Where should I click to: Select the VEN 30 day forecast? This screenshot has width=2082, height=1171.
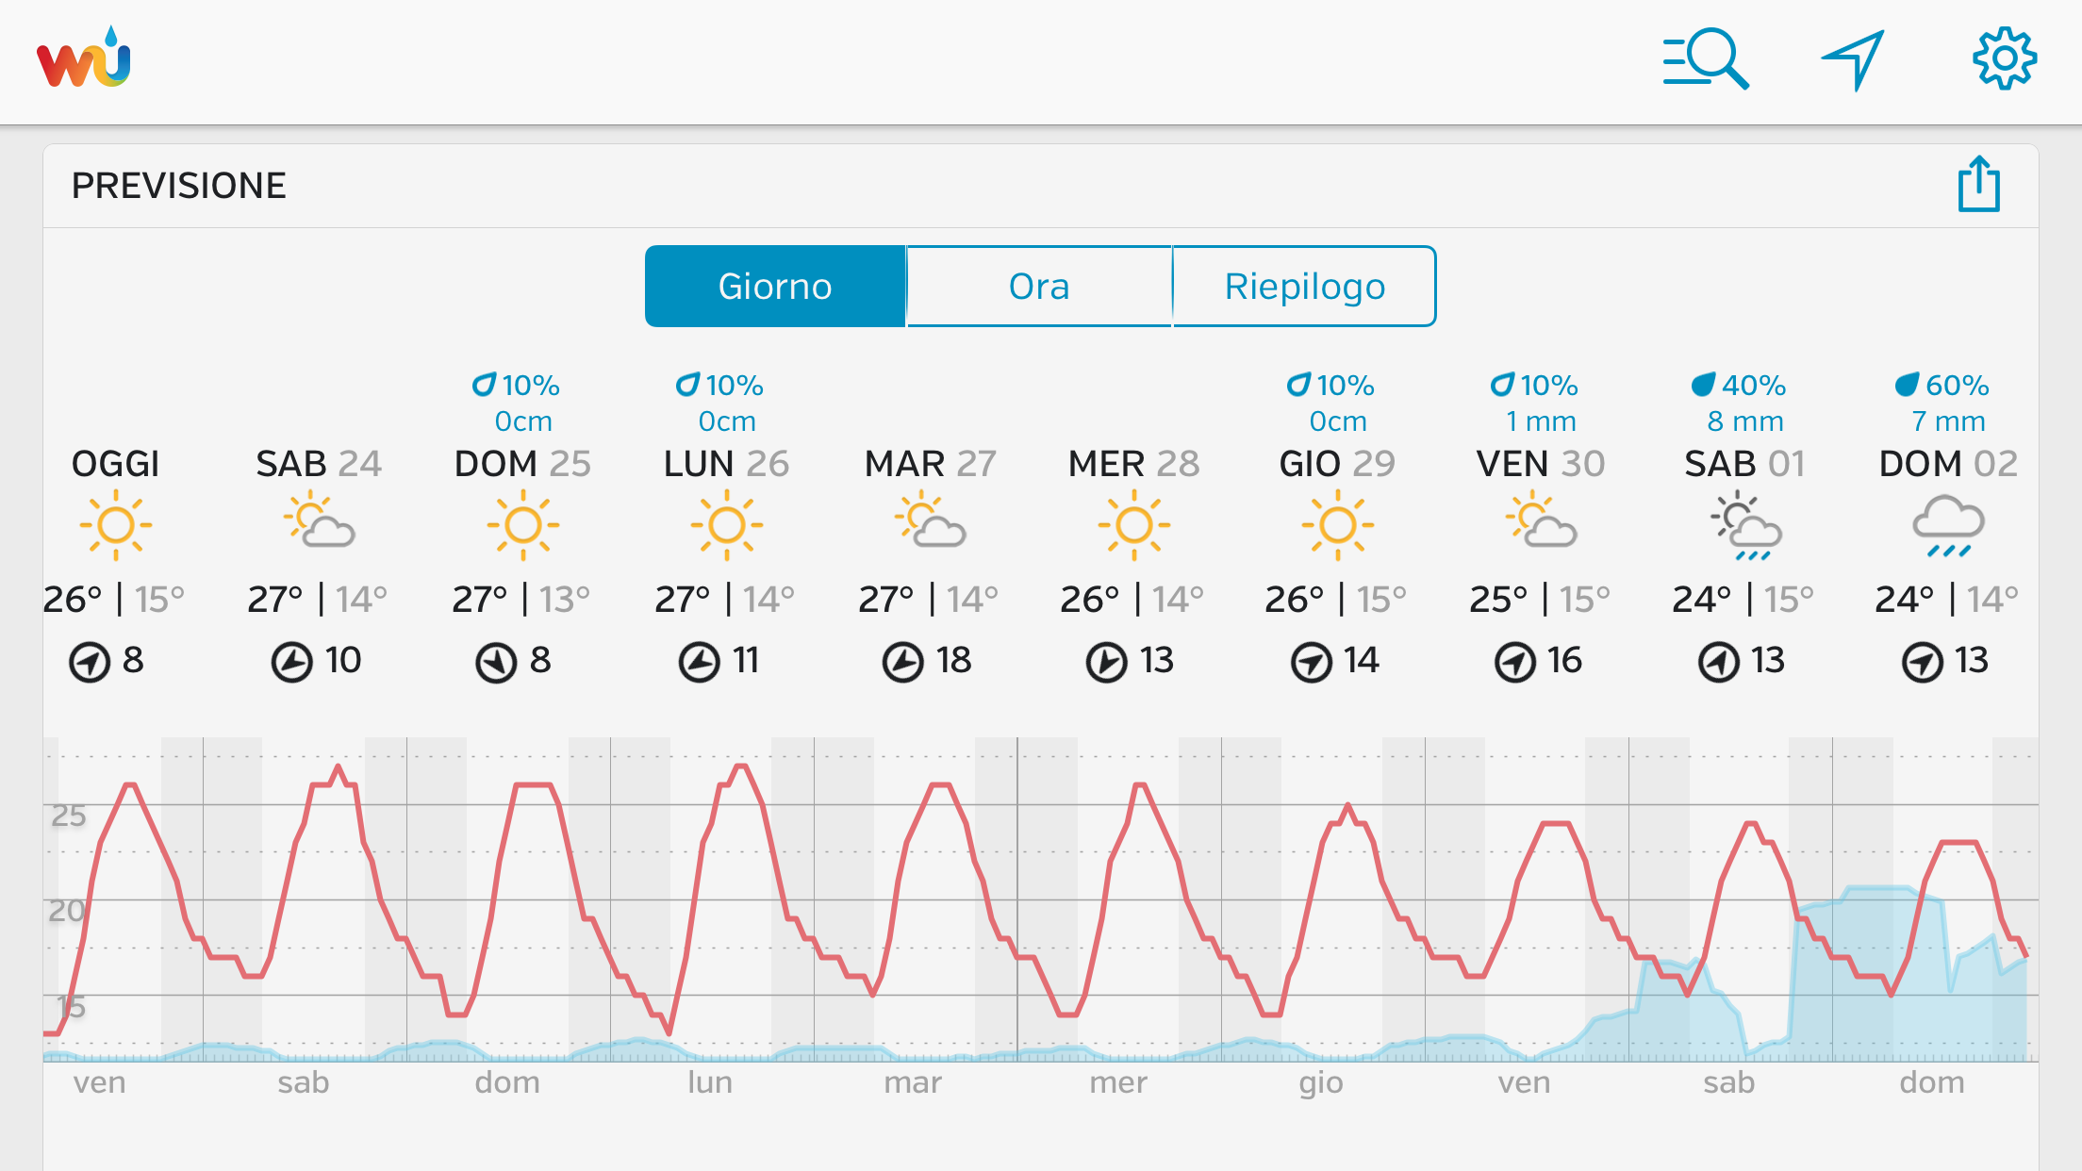1541,464
